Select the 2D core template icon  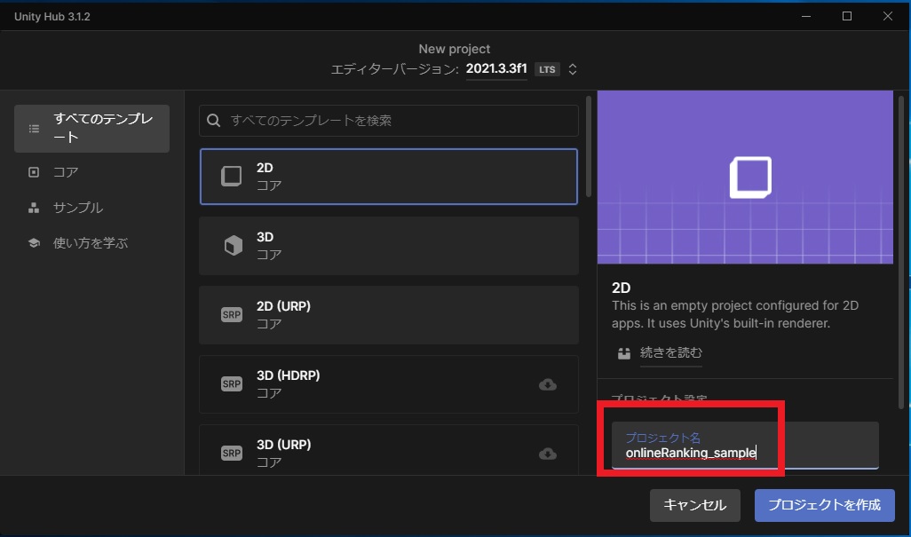(x=231, y=176)
